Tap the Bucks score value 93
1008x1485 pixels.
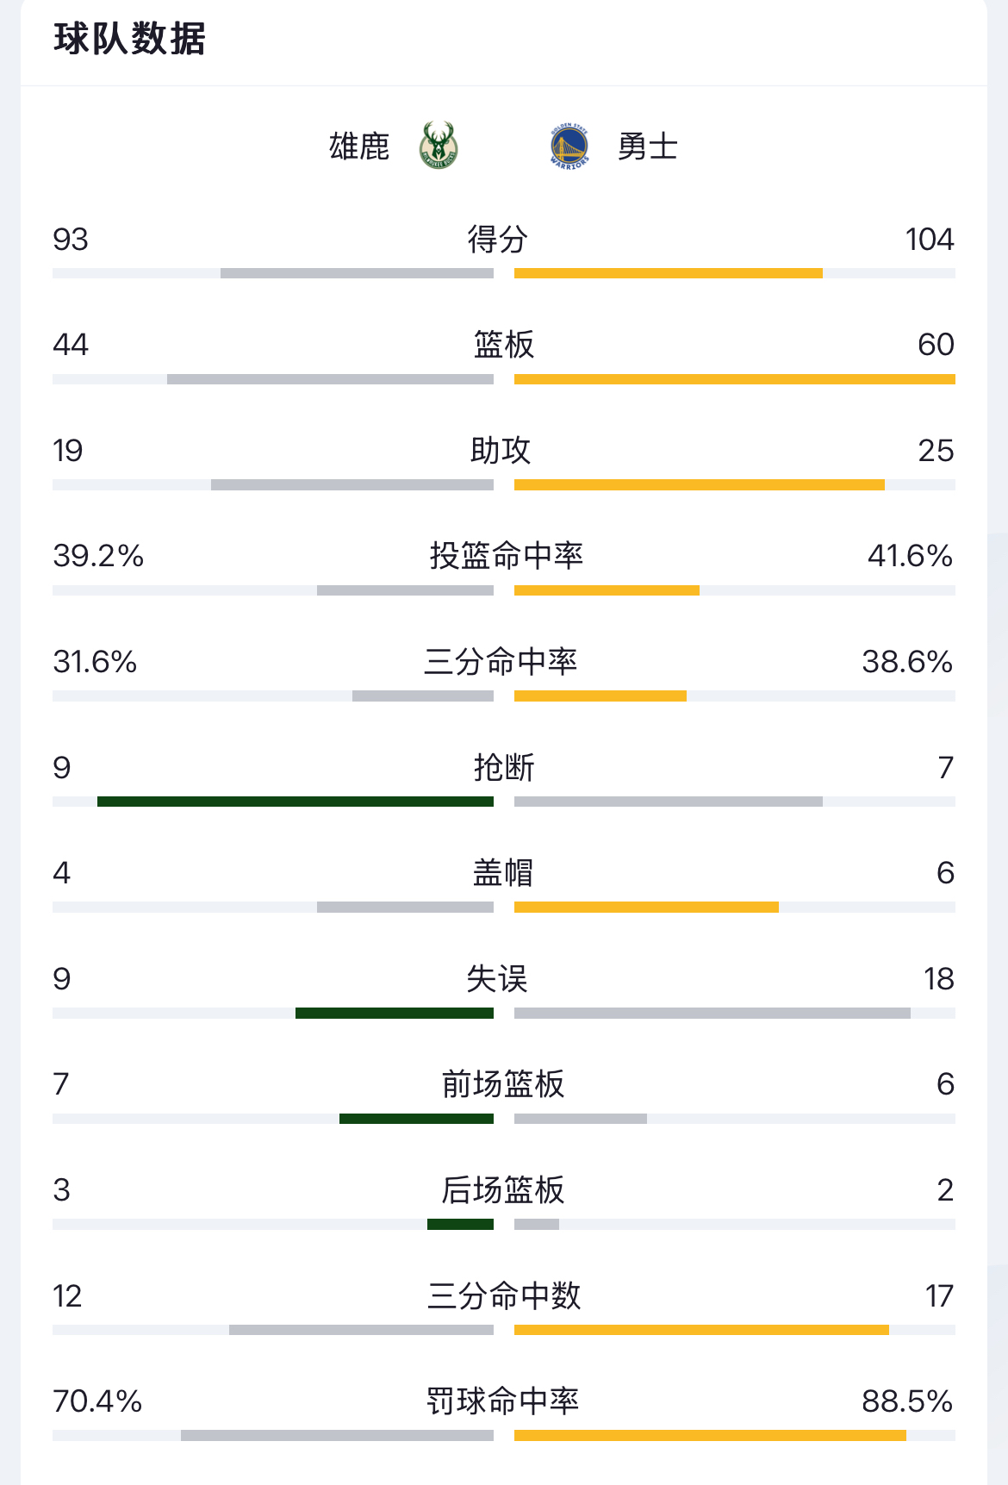click(71, 239)
